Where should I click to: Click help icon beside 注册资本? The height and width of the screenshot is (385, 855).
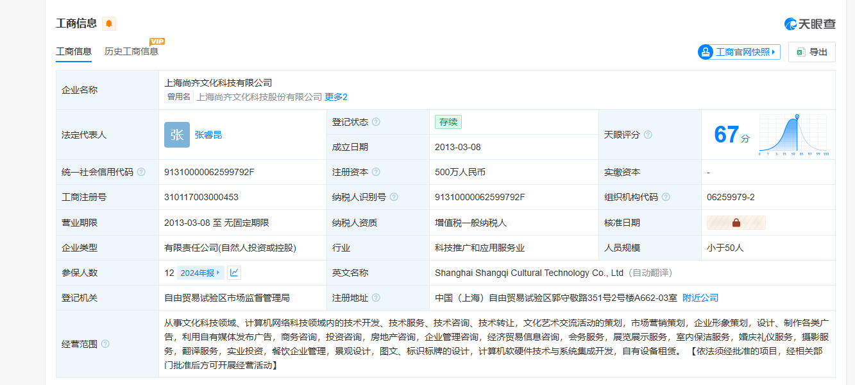[x=376, y=172]
